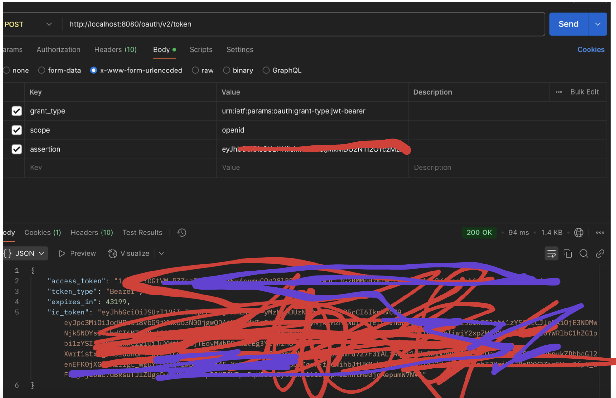This screenshot has width=616, height=398.
Task: Open the table column options ellipsis
Action: [559, 92]
